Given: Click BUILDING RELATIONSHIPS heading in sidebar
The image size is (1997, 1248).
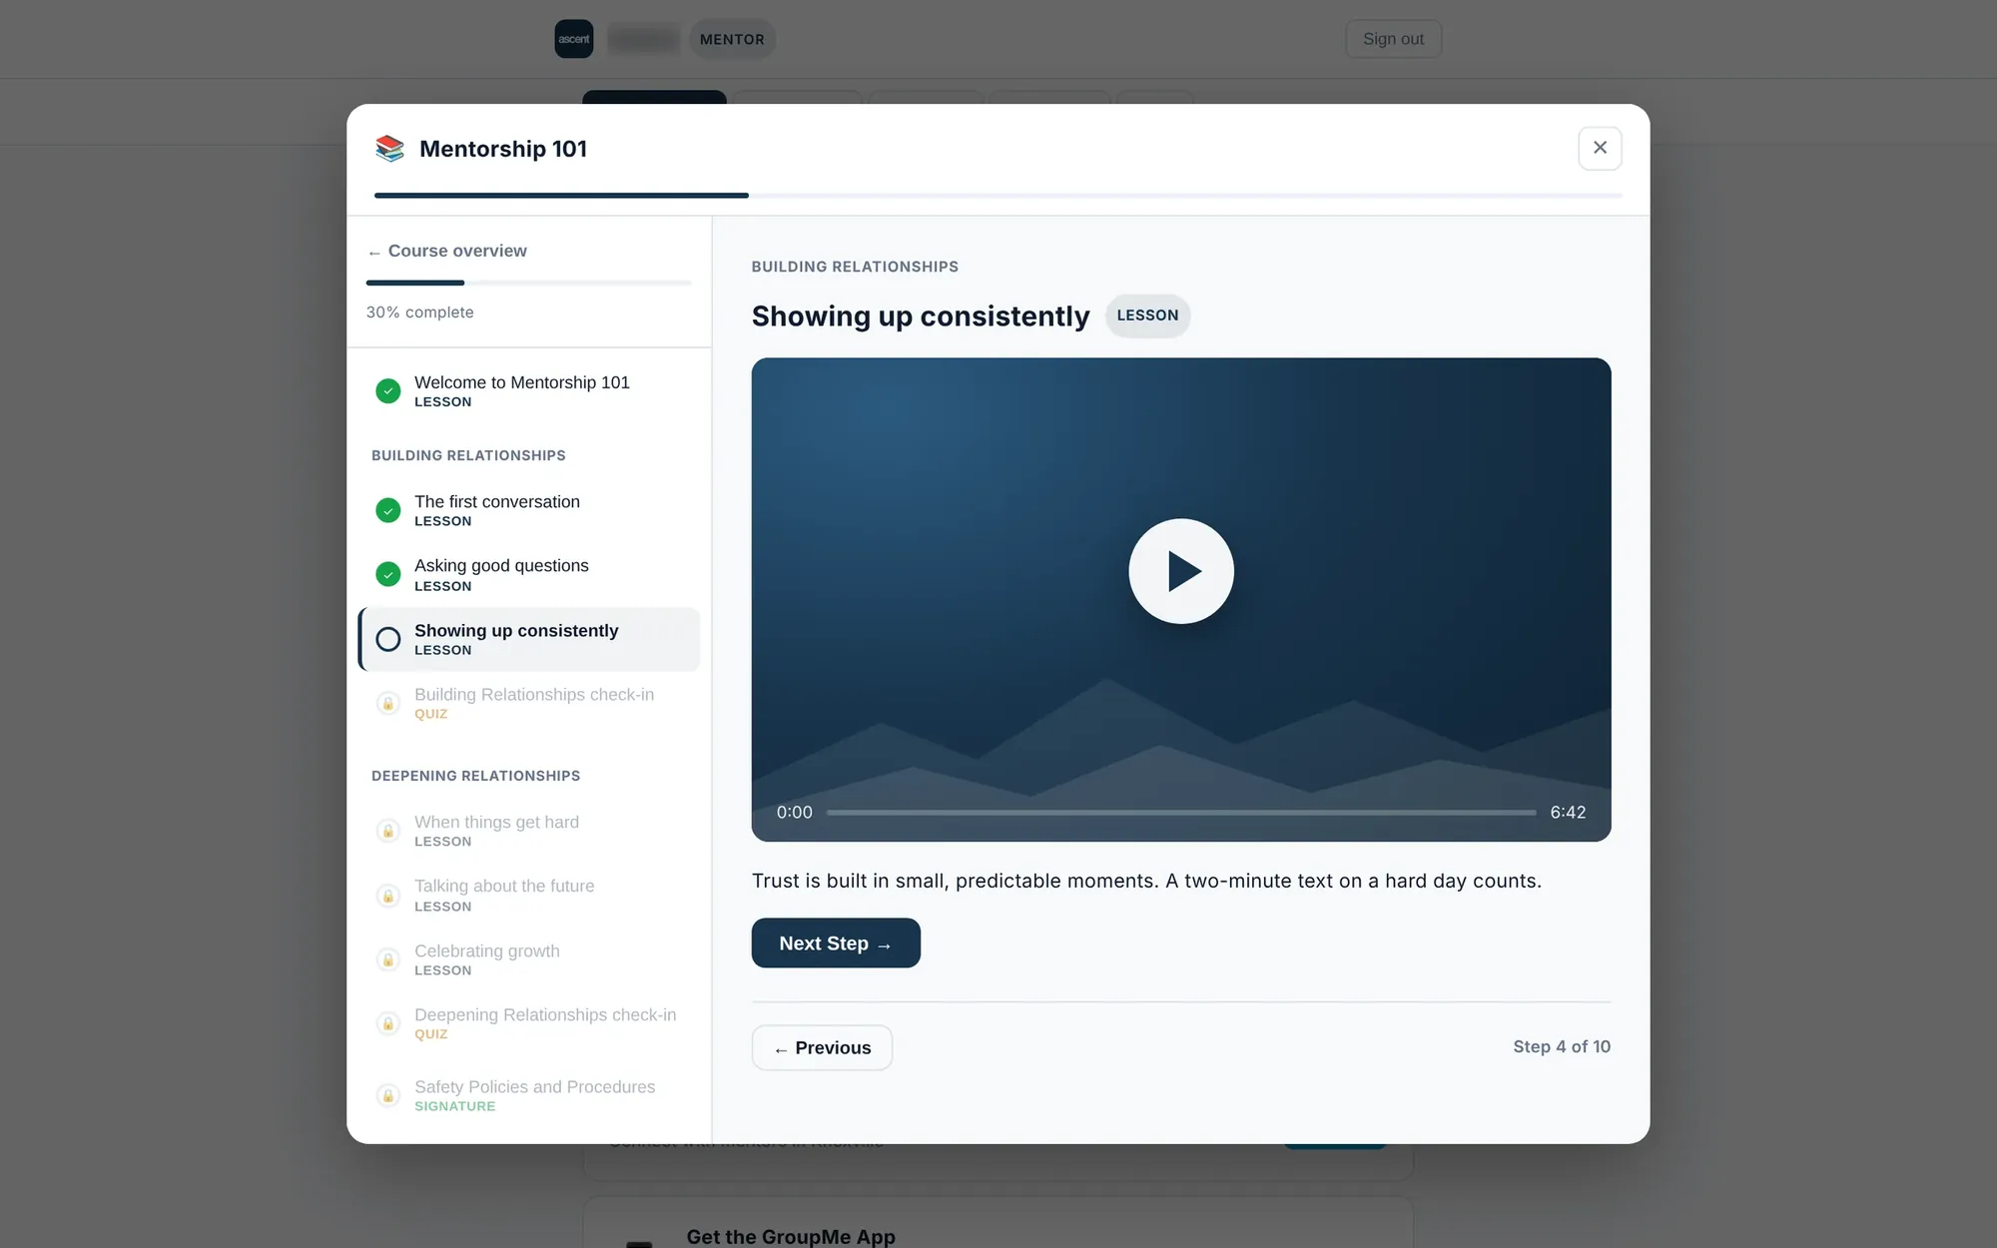Looking at the screenshot, I should (x=468, y=455).
